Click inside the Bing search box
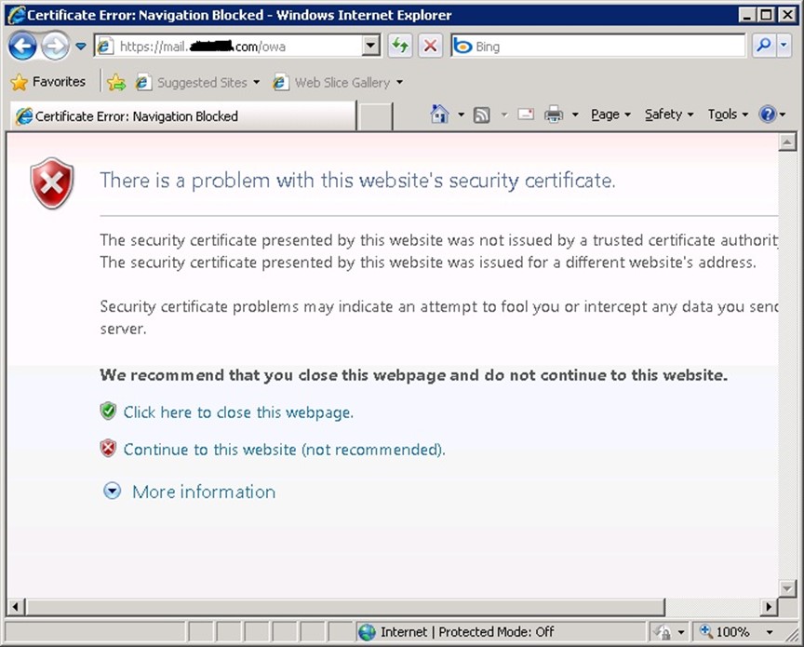 coord(605,46)
